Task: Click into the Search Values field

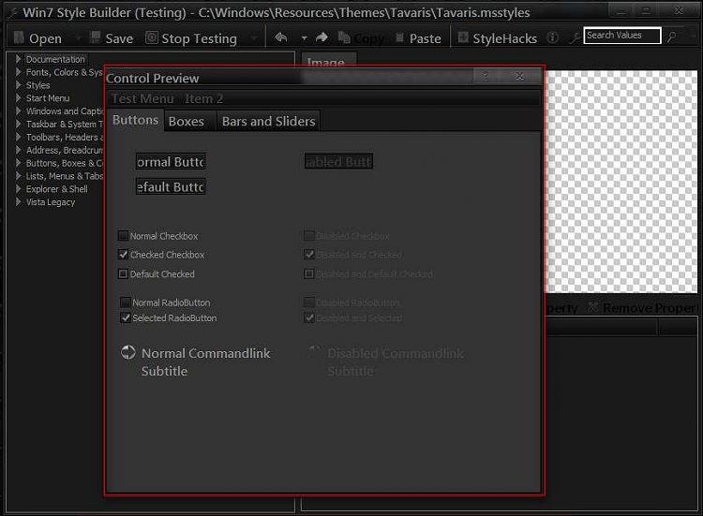Action: [x=622, y=36]
